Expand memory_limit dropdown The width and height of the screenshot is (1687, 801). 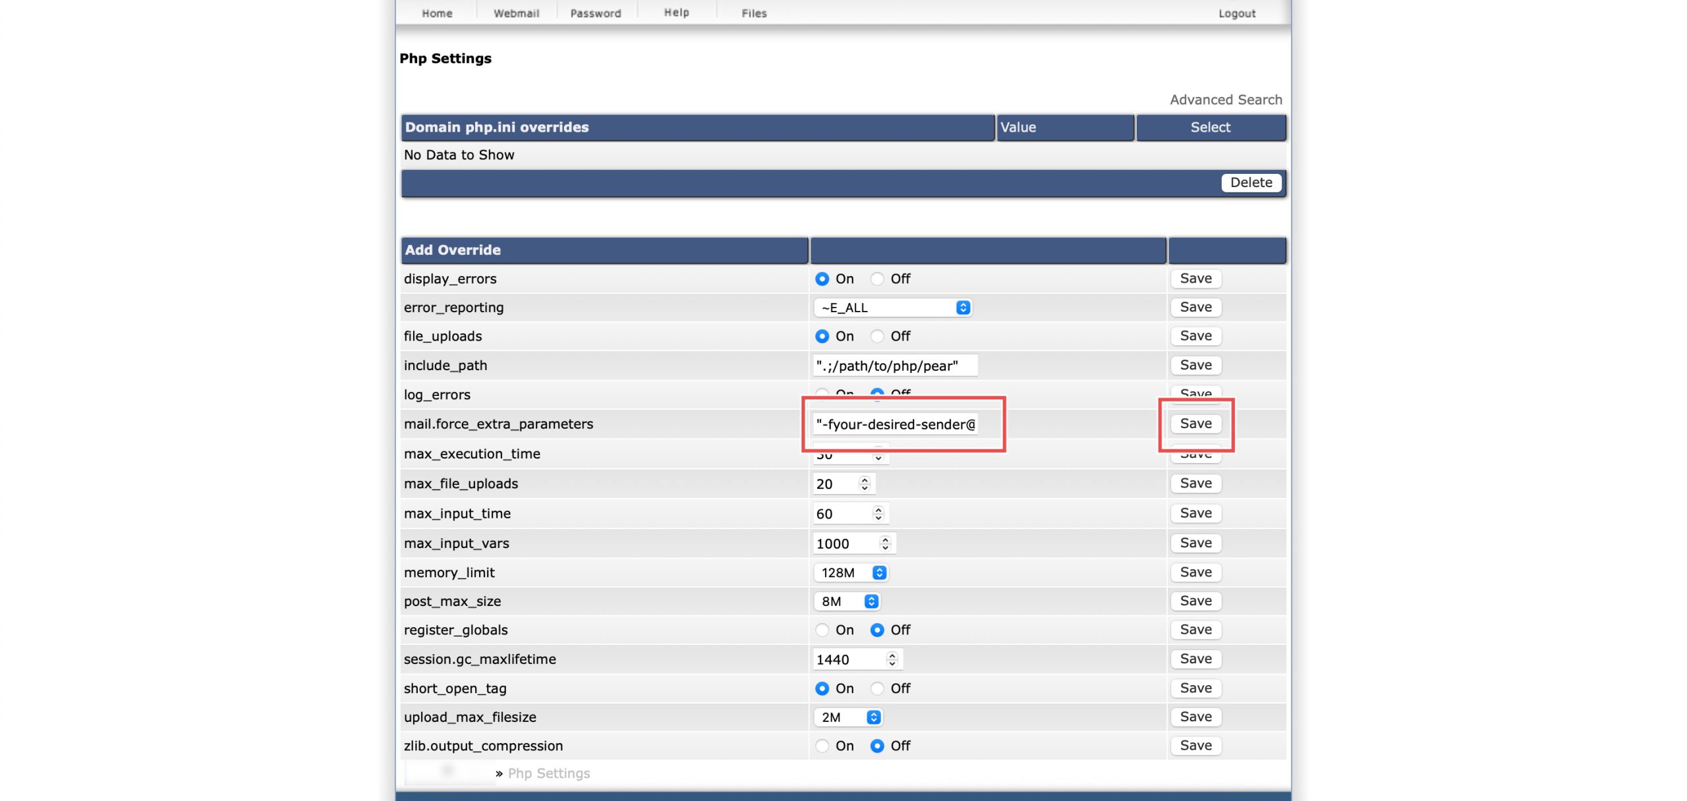pyautogui.click(x=851, y=572)
